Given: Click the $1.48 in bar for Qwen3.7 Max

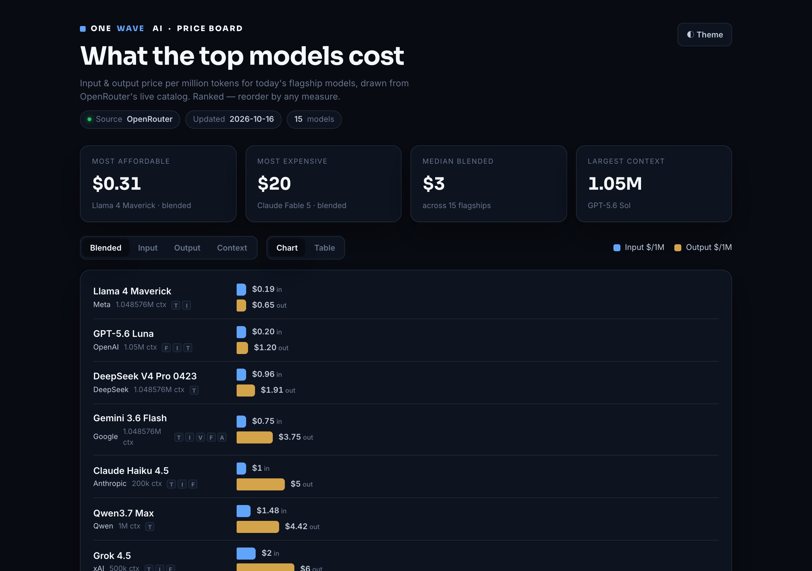Looking at the screenshot, I should pos(244,511).
